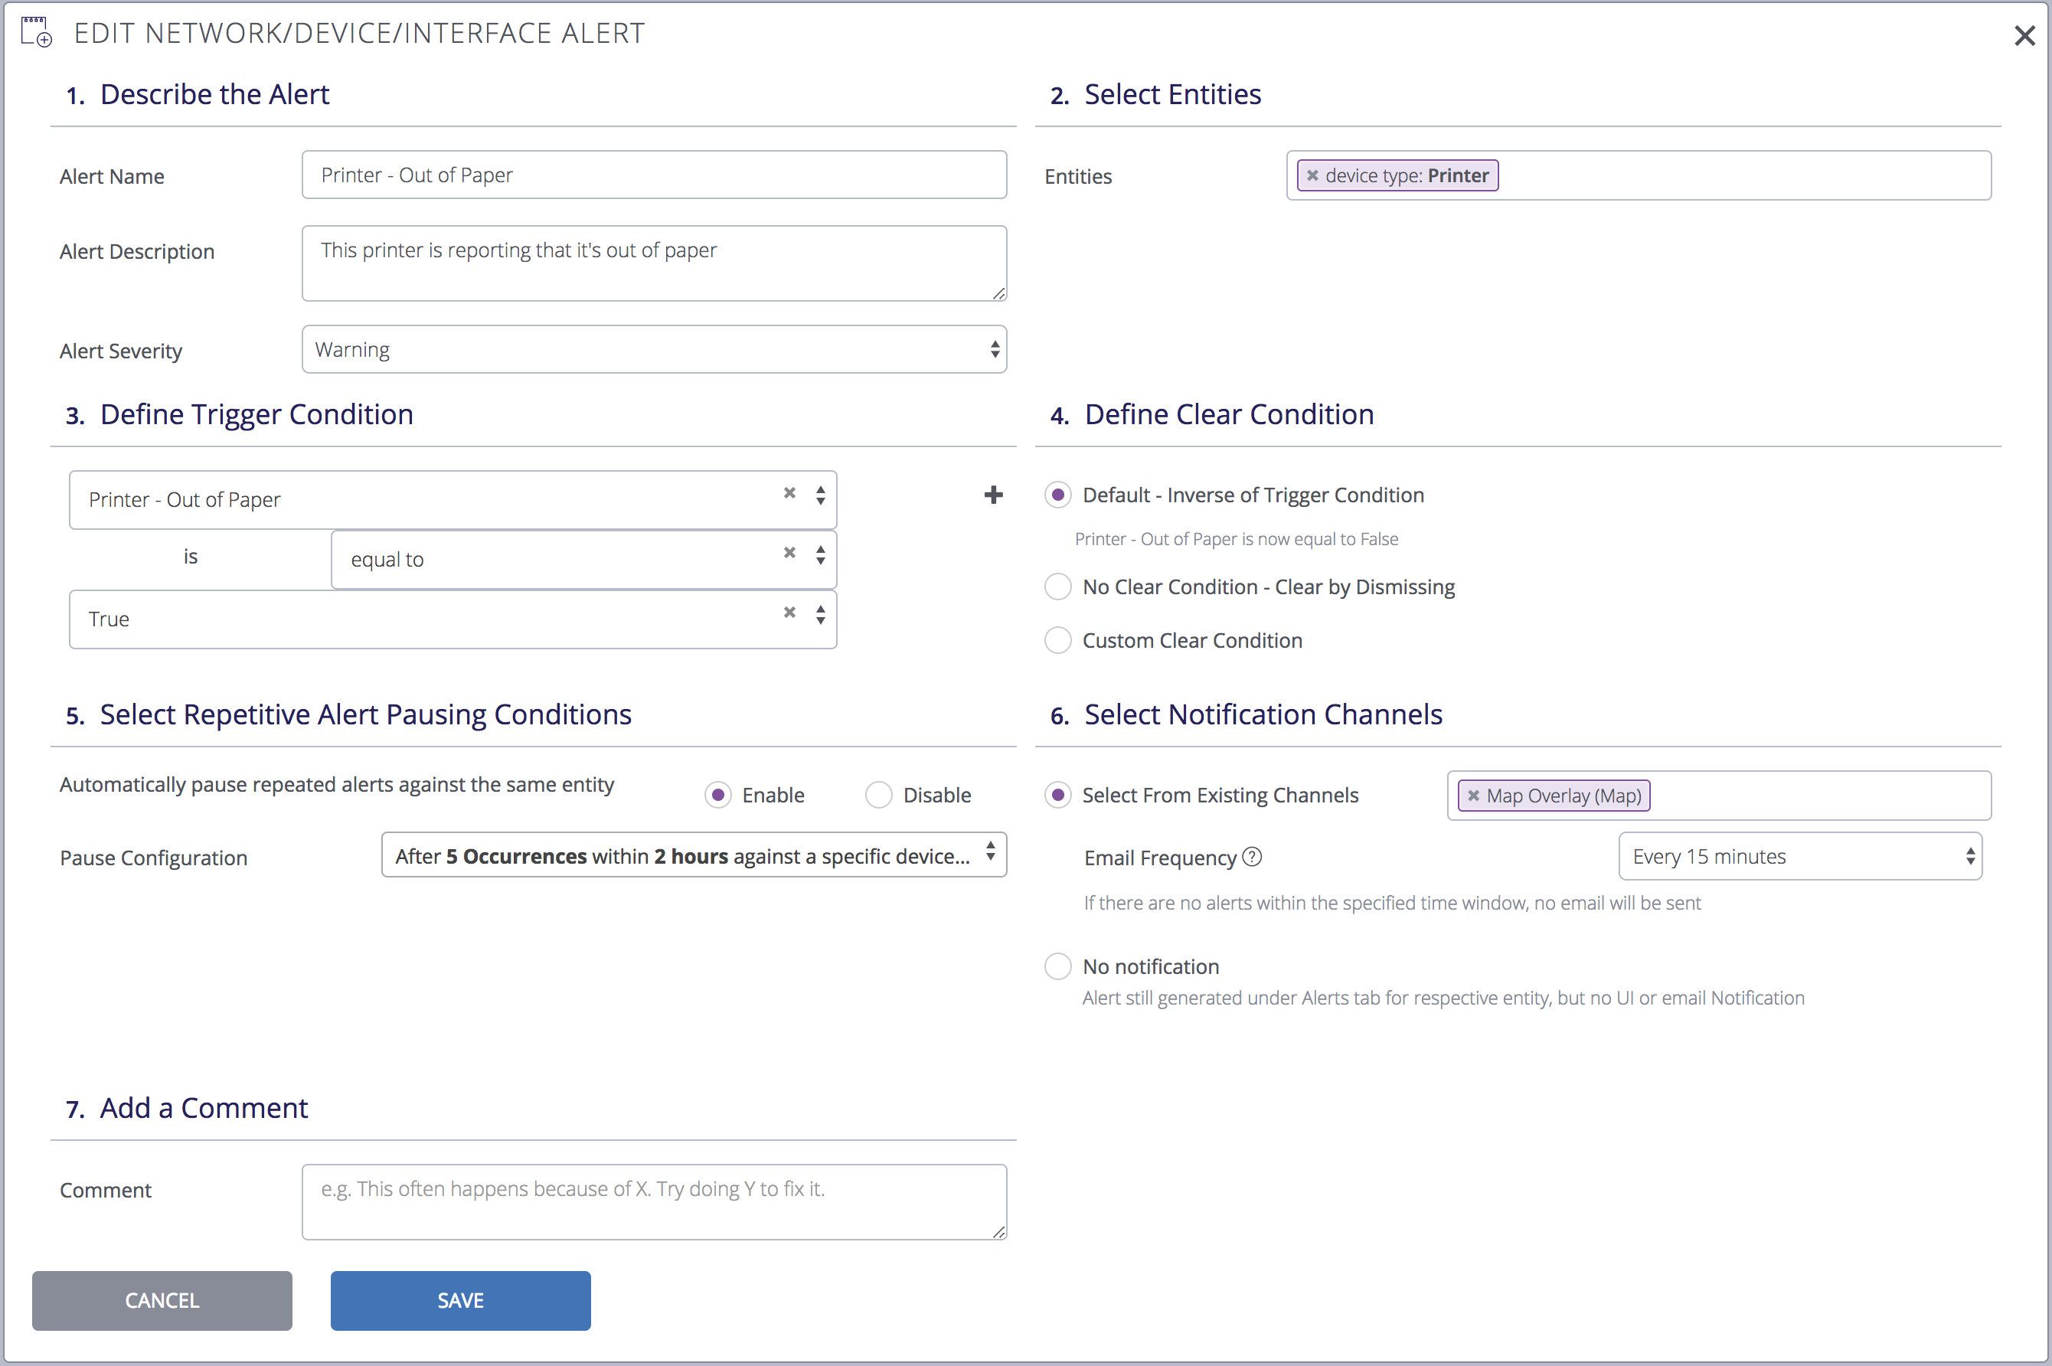2052x1366 pixels.
Task: Remove the "Map Overlay (Map)" notification channel tag
Action: (1474, 795)
